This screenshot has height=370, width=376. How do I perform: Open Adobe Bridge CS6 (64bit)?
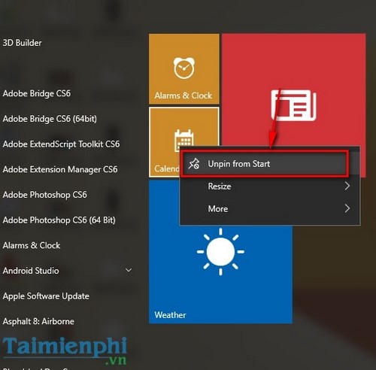[x=50, y=119]
